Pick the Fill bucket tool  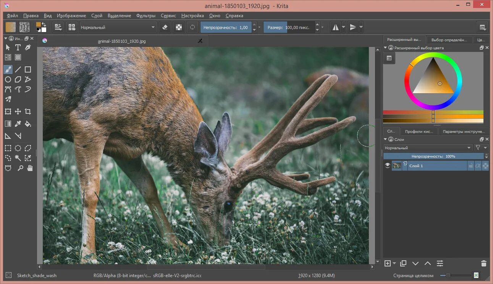click(28, 124)
